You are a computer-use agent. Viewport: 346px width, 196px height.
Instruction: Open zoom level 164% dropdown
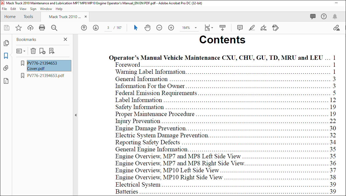click(196, 28)
